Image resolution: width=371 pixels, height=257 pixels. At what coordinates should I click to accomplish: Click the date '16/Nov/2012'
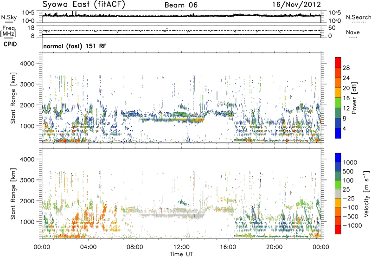pos(296,5)
